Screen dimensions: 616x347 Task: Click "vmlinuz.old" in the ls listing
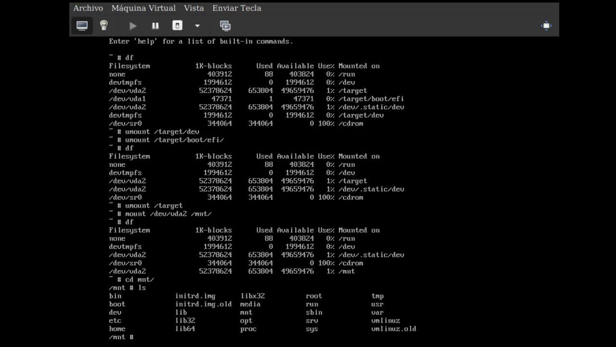click(394, 329)
